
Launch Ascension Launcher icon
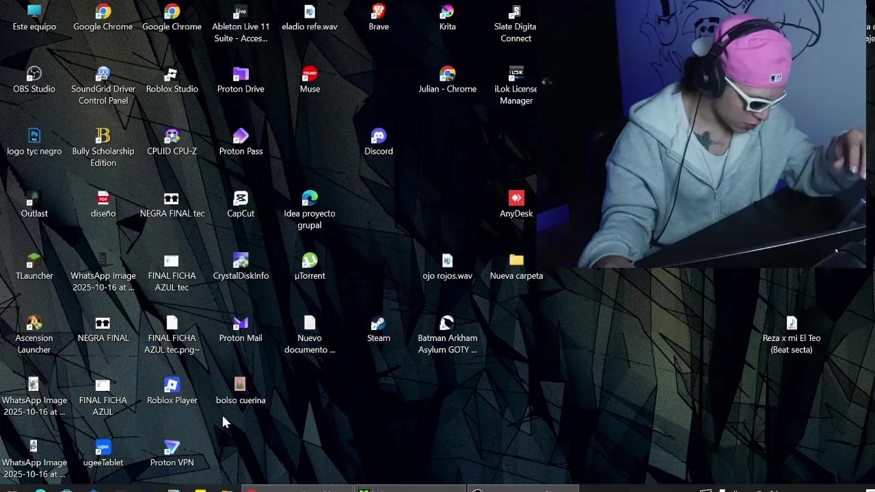(34, 335)
